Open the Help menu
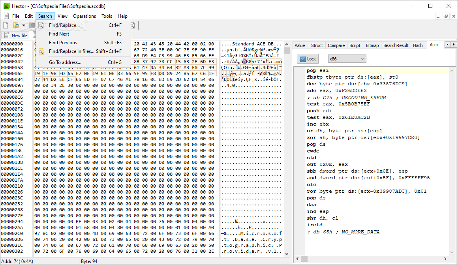This screenshot has height=265, width=458. pyautogui.click(x=122, y=16)
